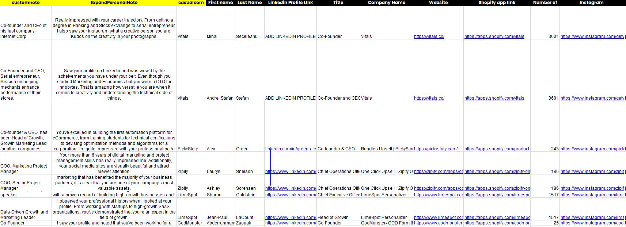Image resolution: width=626 pixels, height=227 pixels.
Task: Open the Instagram link in Alex Green's row
Action: tap(592, 149)
